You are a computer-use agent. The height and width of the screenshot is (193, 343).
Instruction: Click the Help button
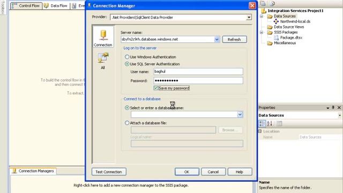click(x=240, y=172)
